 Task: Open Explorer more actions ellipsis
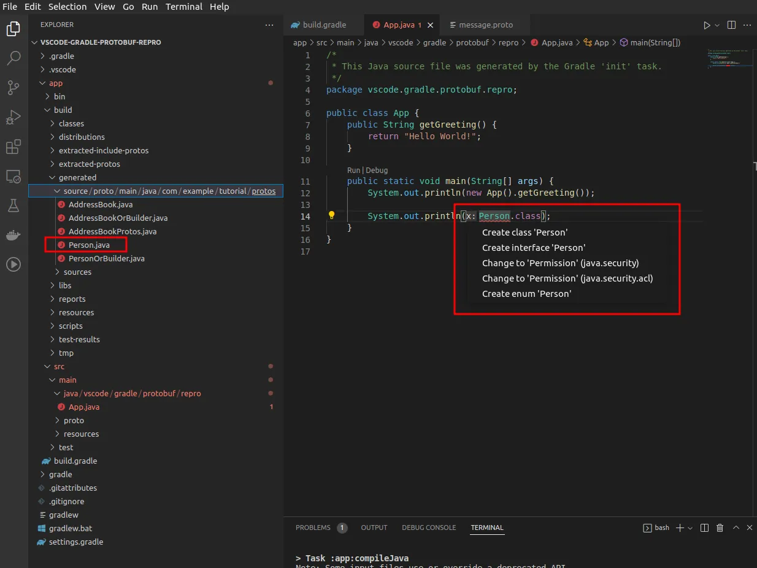coord(269,25)
